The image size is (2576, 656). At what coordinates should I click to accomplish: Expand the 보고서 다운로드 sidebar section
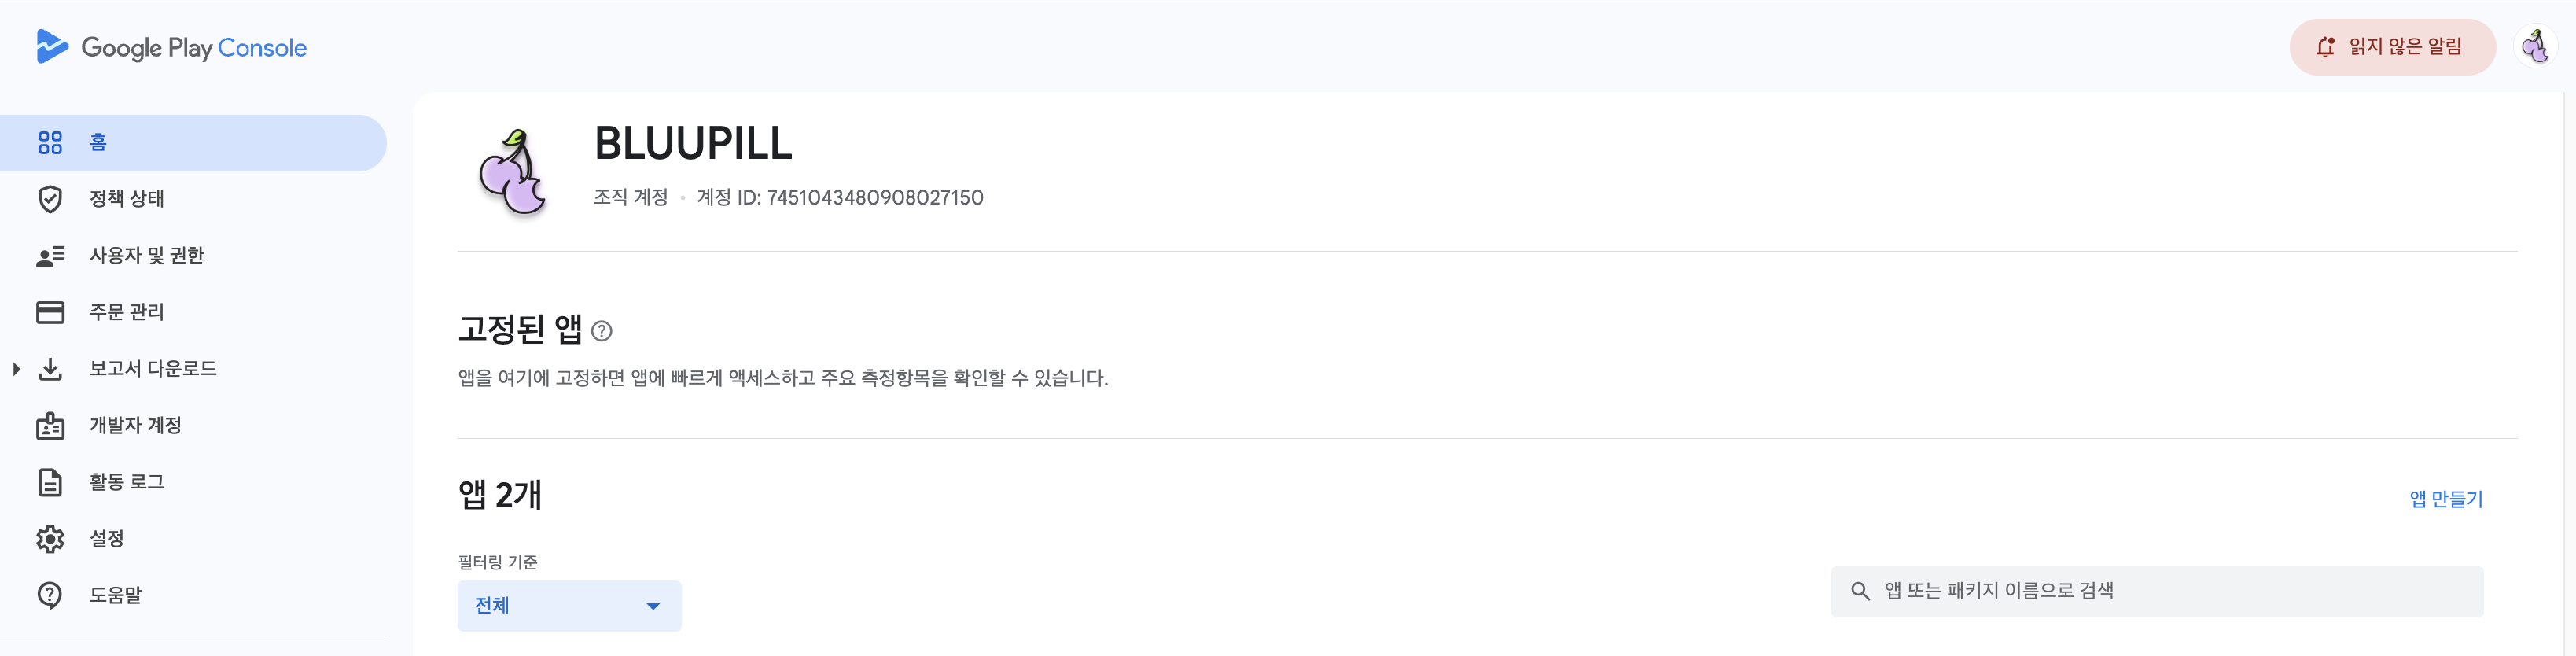16,368
